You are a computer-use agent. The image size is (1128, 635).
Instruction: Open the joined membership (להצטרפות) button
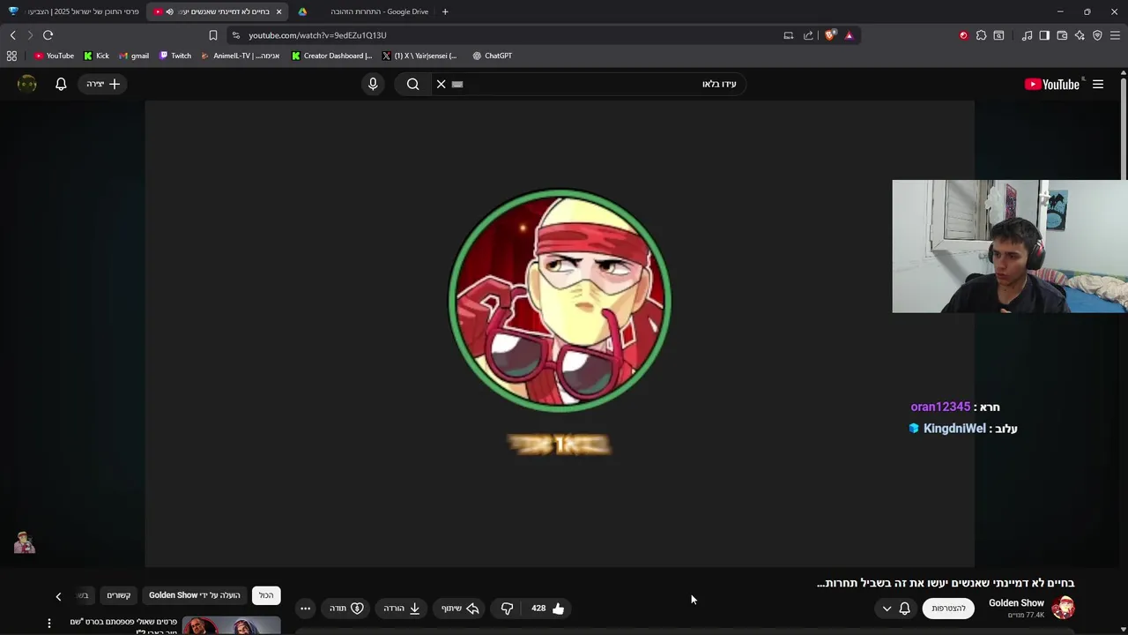pos(948,608)
